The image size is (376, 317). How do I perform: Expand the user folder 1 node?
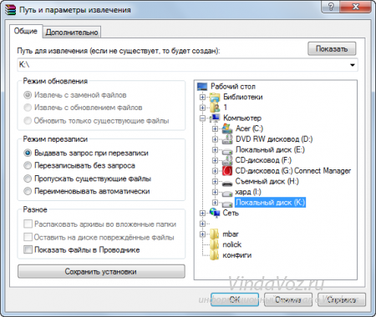point(202,108)
